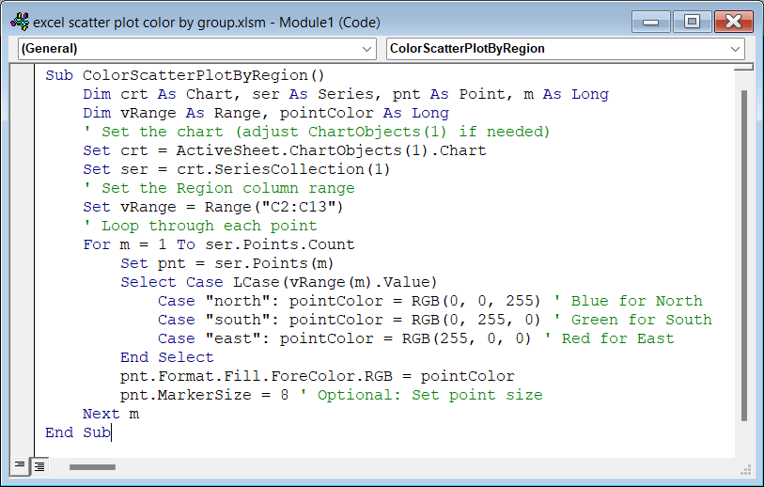764x487 pixels.
Task: Switch to Procedure View button
Action: point(20,465)
